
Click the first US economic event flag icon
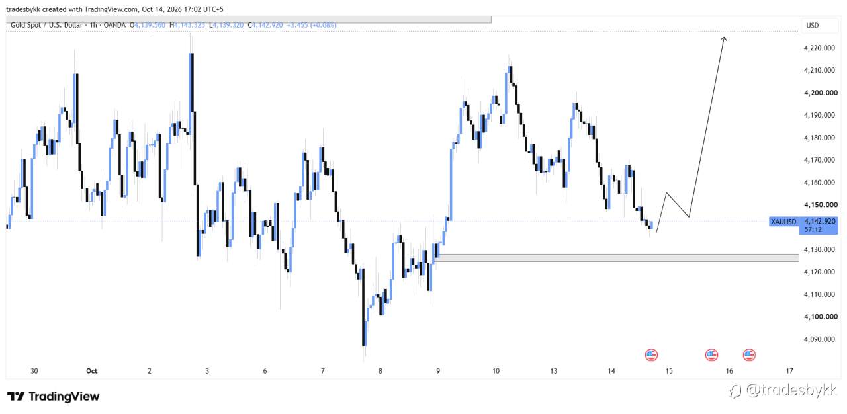pos(651,355)
